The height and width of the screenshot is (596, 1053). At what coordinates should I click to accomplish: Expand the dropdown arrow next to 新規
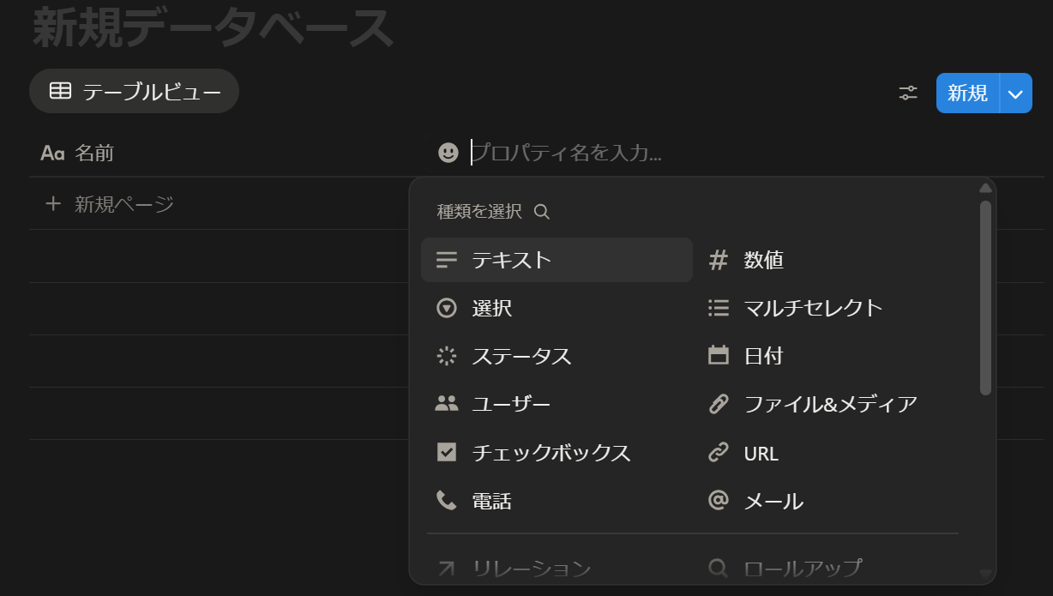pyautogui.click(x=1016, y=93)
